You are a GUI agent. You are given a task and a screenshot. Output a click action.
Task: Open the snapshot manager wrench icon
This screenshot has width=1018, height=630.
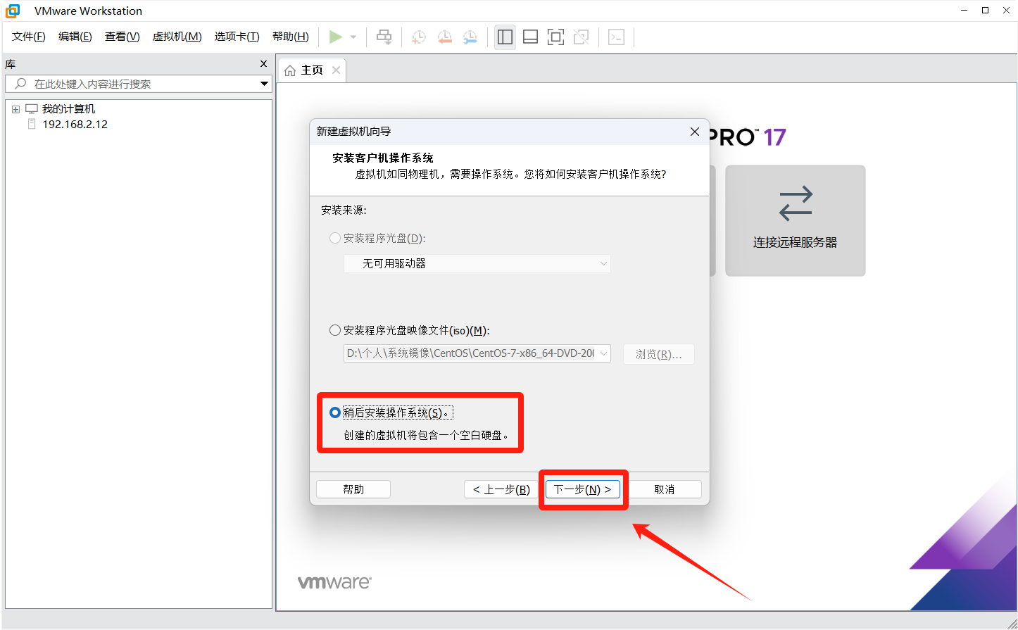470,37
